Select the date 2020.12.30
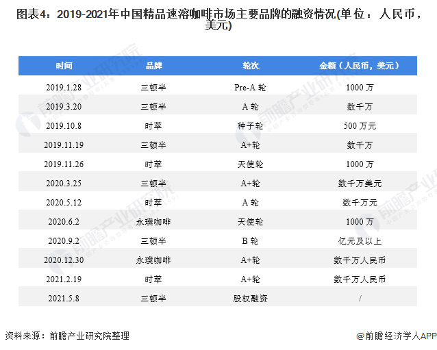 (x=64, y=260)
